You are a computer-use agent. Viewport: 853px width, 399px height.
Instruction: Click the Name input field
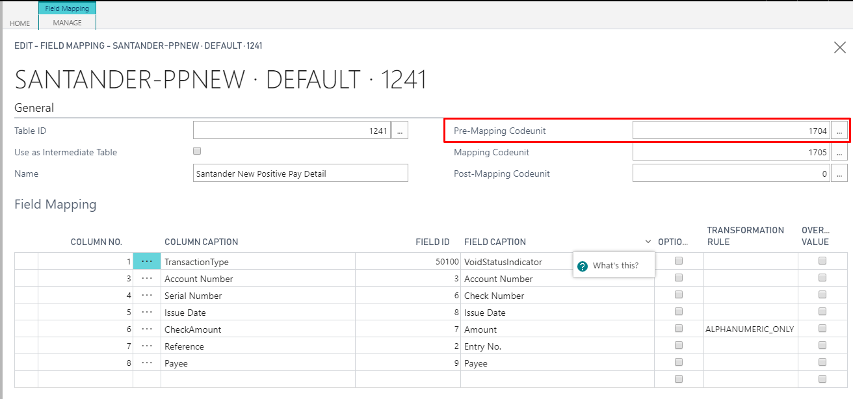[x=300, y=174]
